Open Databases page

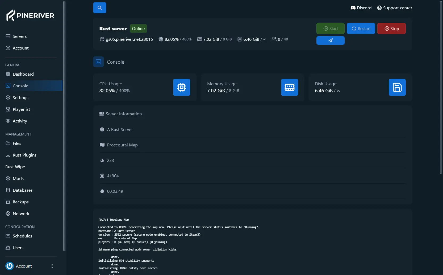tap(31, 190)
